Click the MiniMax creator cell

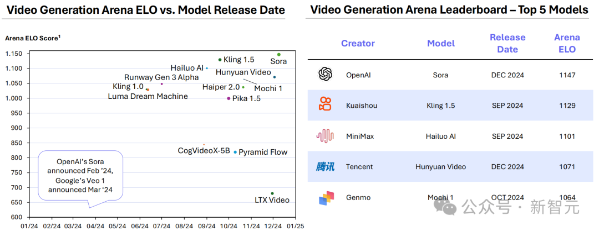pos(360,136)
